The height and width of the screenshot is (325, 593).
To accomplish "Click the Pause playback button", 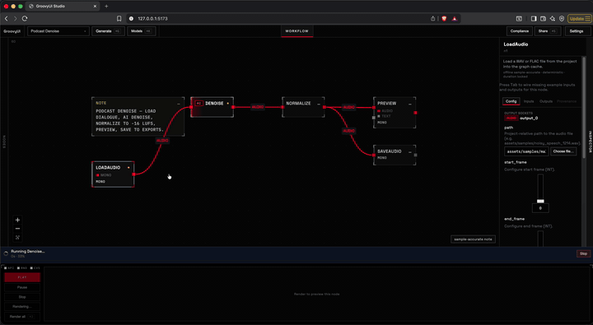I will [22, 287].
